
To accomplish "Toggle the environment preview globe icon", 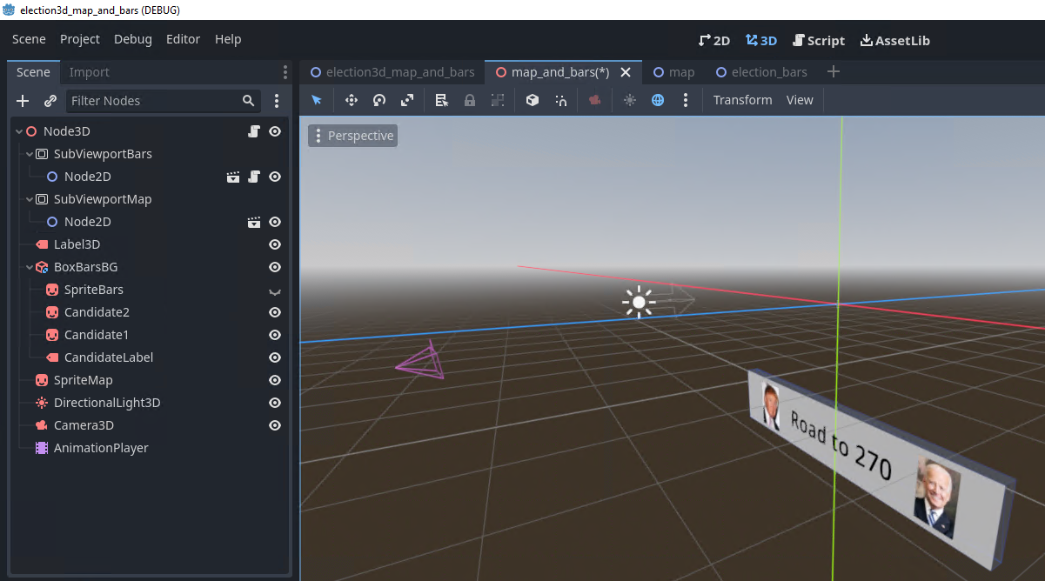I will [x=658, y=100].
